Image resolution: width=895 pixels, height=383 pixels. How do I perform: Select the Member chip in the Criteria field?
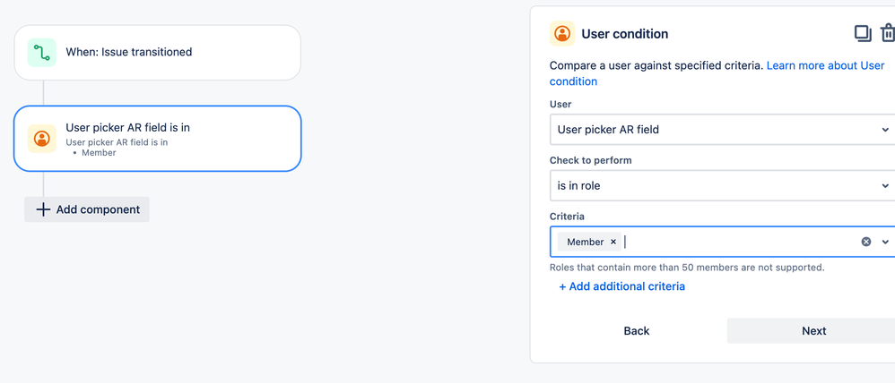585,242
